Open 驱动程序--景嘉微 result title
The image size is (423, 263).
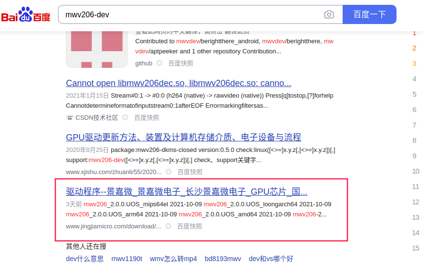click(187, 192)
